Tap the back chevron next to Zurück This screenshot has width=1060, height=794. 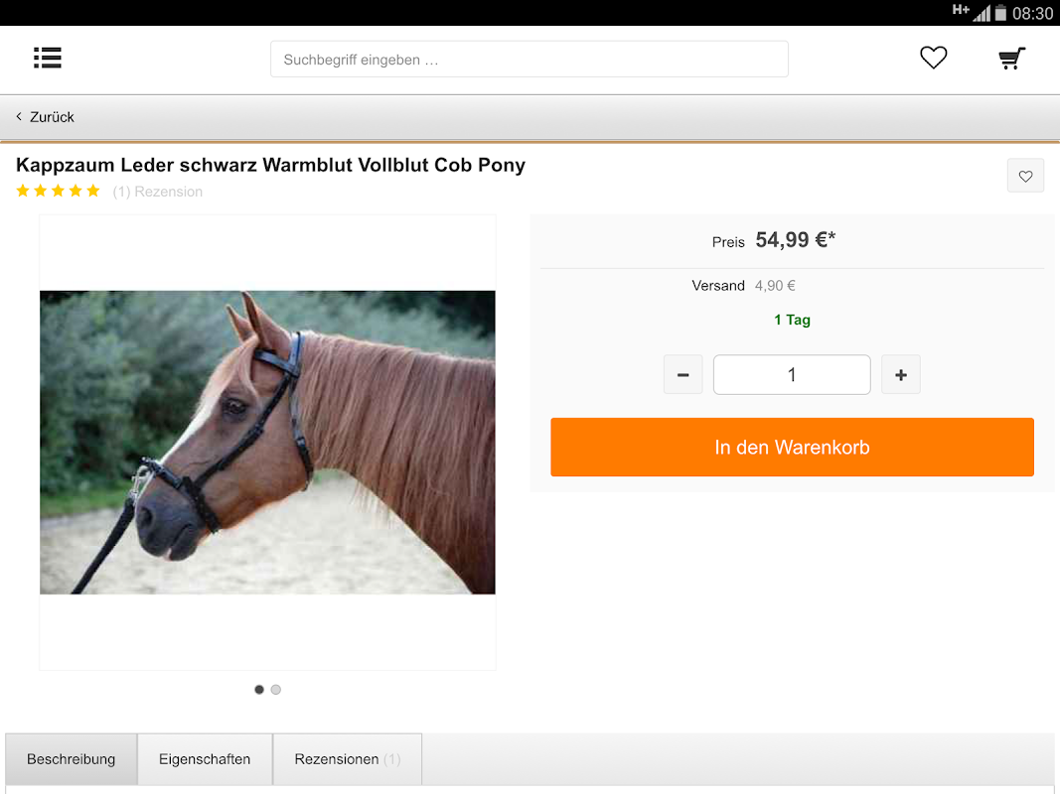click(x=19, y=117)
